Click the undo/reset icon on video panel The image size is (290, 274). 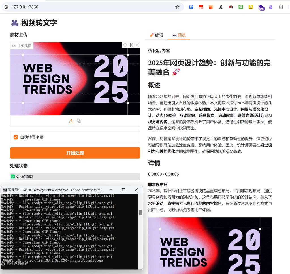125,45
